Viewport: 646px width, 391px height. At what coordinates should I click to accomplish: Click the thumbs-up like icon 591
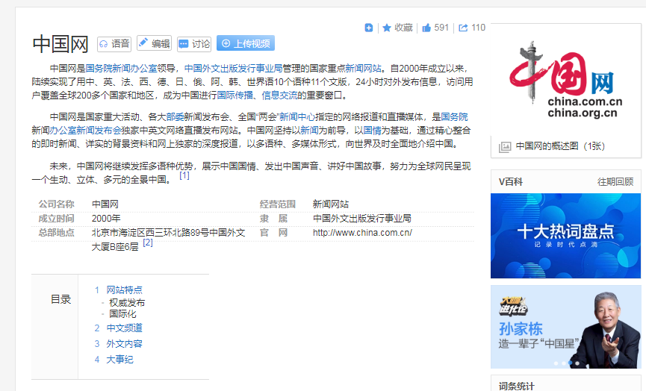(426, 28)
